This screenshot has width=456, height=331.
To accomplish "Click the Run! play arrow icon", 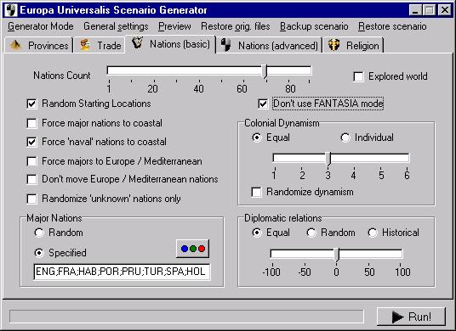I will (397, 317).
